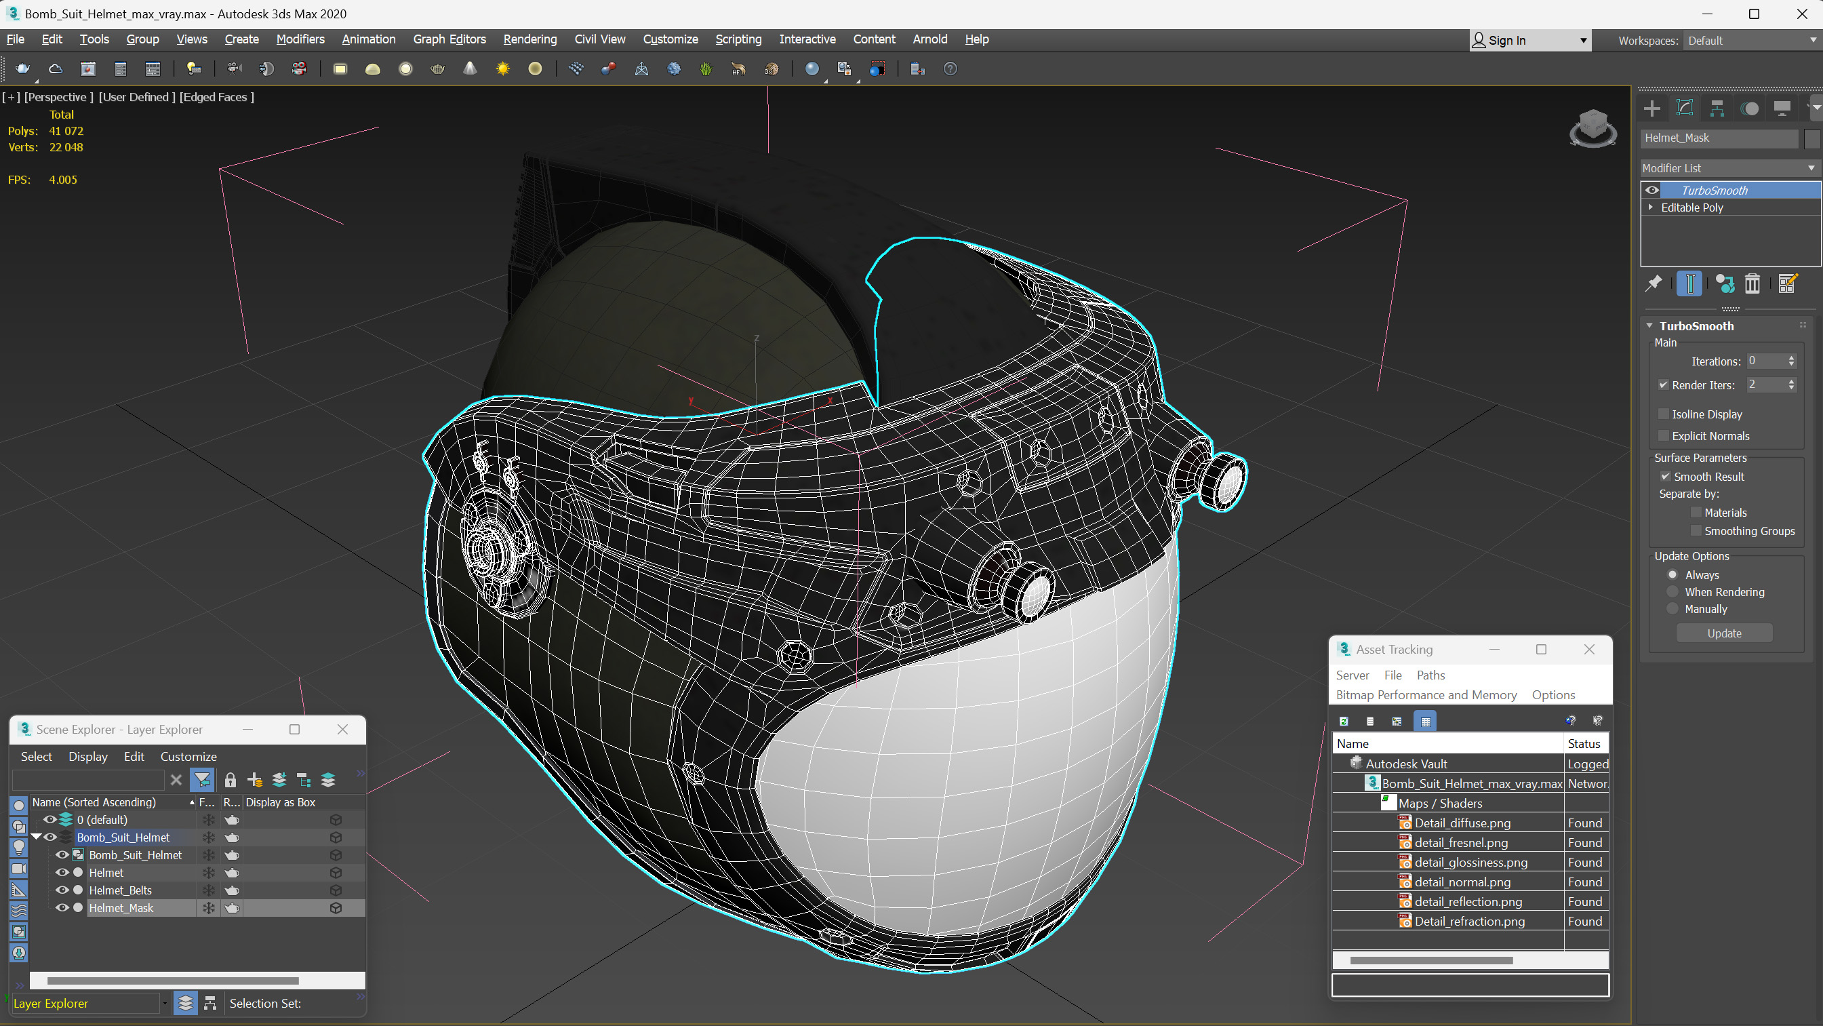Toggle Isoline Display checkbox

(x=1664, y=414)
